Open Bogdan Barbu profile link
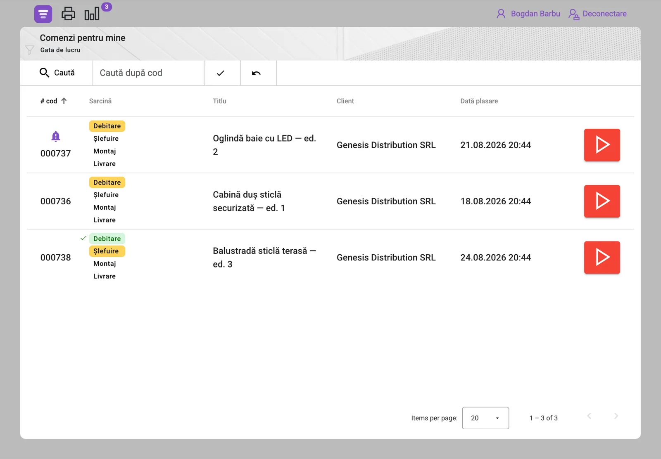This screenshot has width=661, height=459. click(535, 14)
